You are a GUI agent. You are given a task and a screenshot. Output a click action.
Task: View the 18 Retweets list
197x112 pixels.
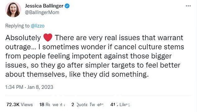click(52, 105)
